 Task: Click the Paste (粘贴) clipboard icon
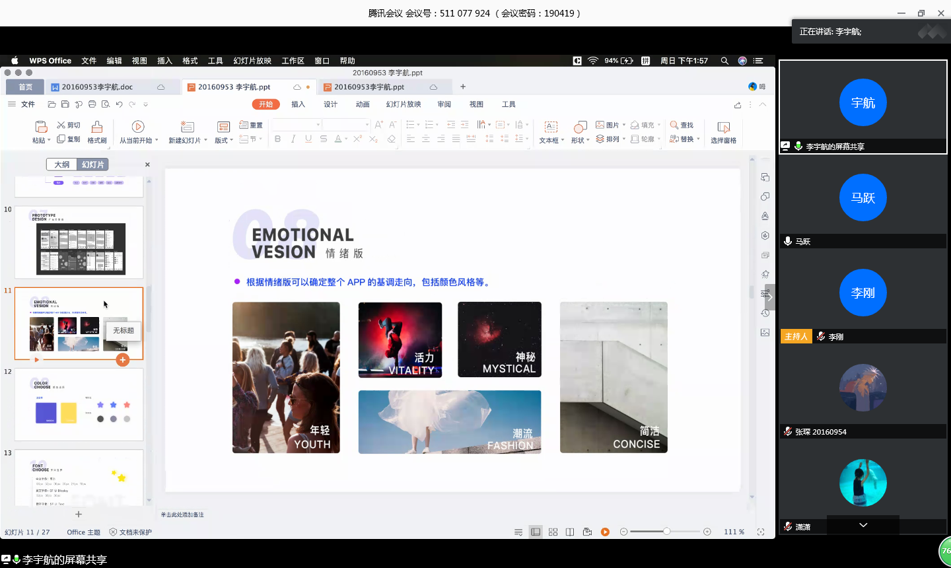point(41,127)
